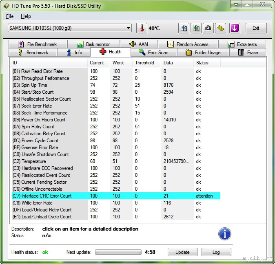Image resolution: width=275 pixels, height=264 pixels.
Task: Select the (C2) Temperature row
Action: (116, 161)
